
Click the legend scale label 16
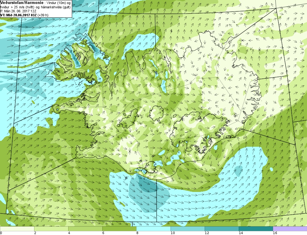[275, 233]
